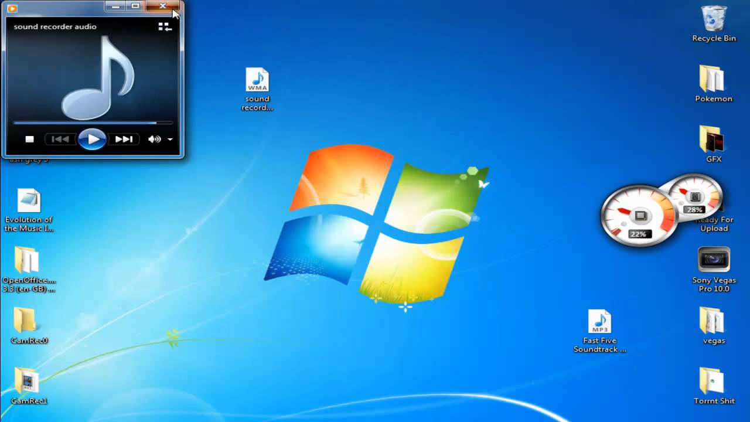Seek along the playback progress bar
Viewport: 750px width, 422px height.
[x=93, y=123]
